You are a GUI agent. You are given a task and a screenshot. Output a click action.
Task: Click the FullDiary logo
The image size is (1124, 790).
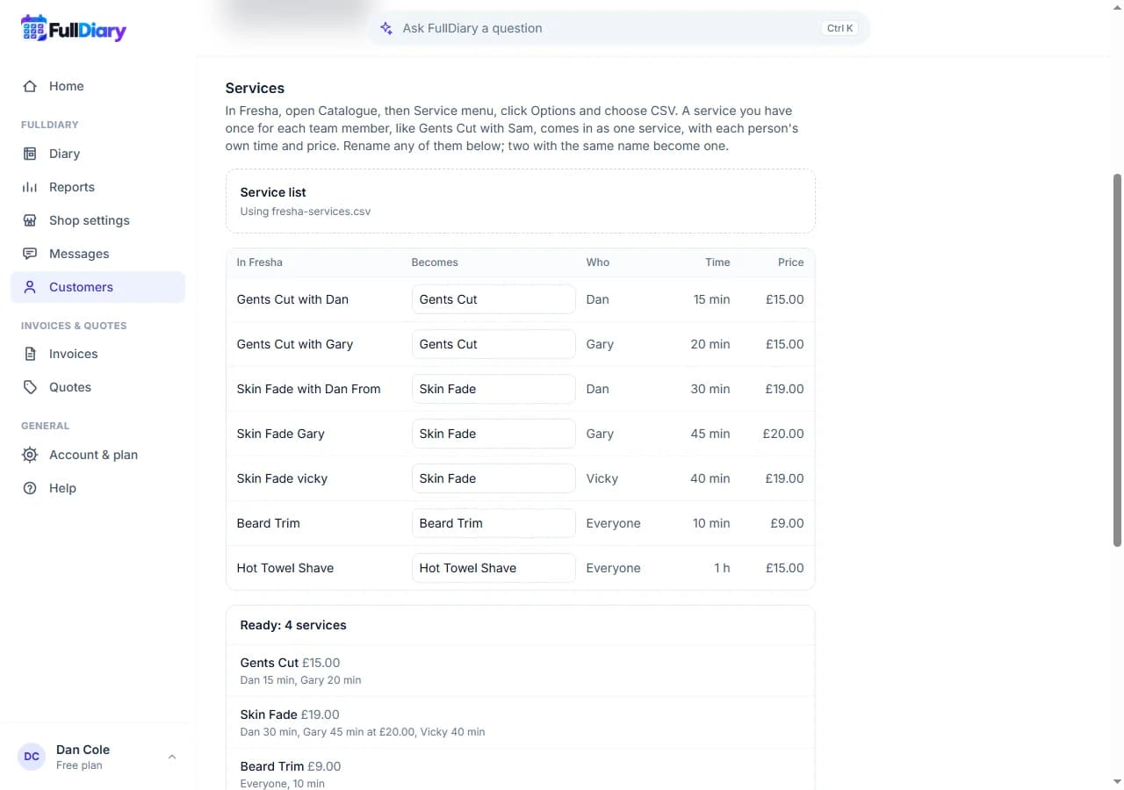click(x=74, y=29)
